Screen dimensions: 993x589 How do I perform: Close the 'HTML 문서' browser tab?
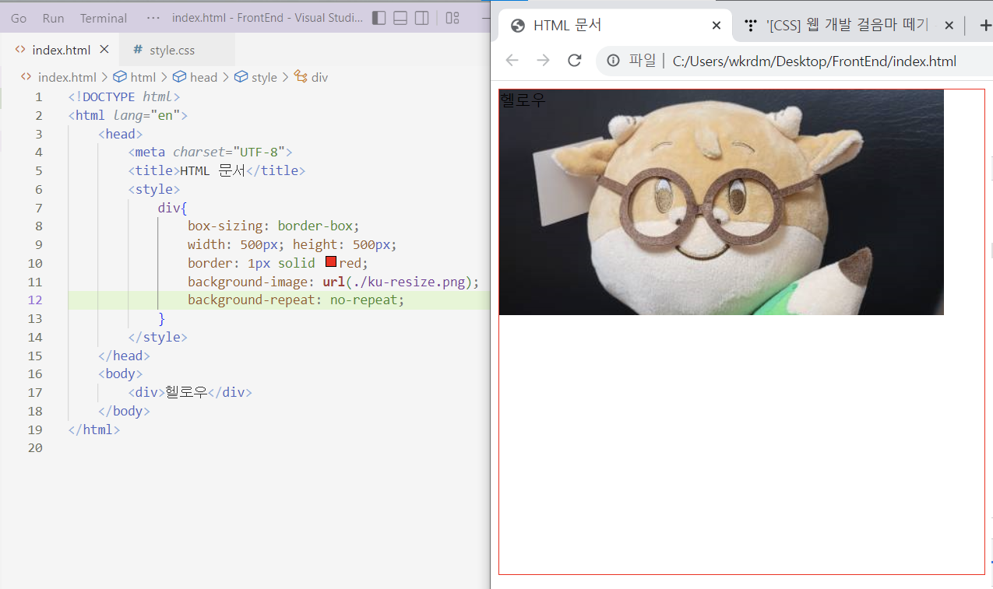pyautogui.click(x=717, y=26)
